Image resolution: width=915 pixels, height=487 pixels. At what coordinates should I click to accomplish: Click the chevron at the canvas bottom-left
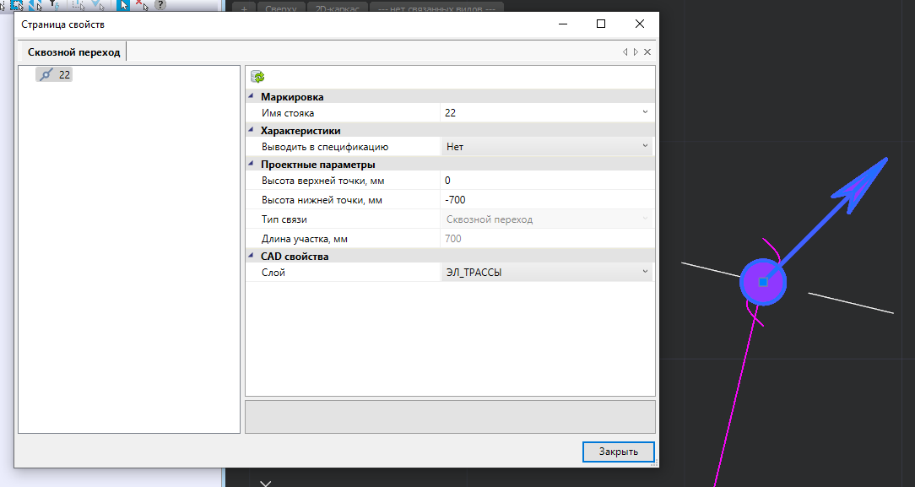click(x=265, y=483)
